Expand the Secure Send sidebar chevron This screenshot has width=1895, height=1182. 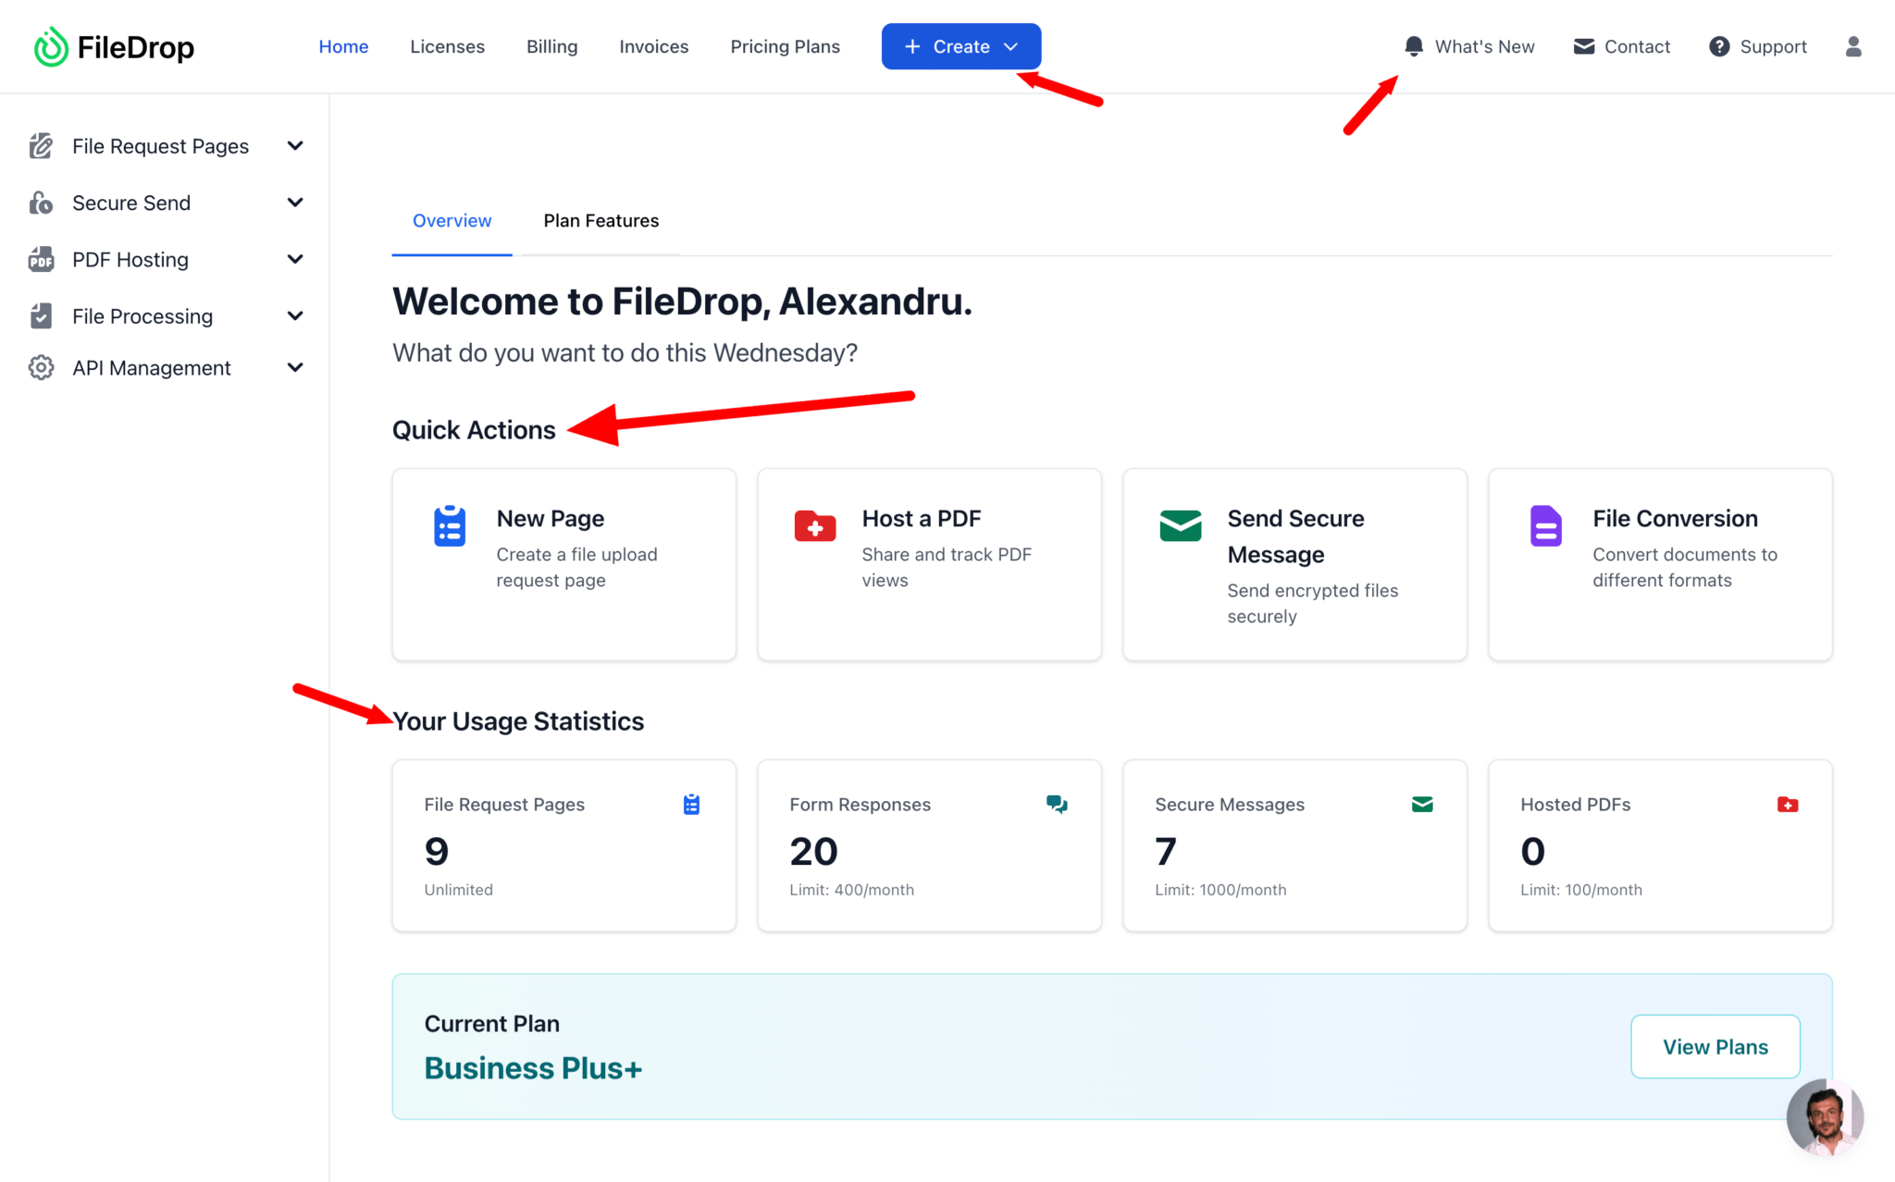coord(295,203)
